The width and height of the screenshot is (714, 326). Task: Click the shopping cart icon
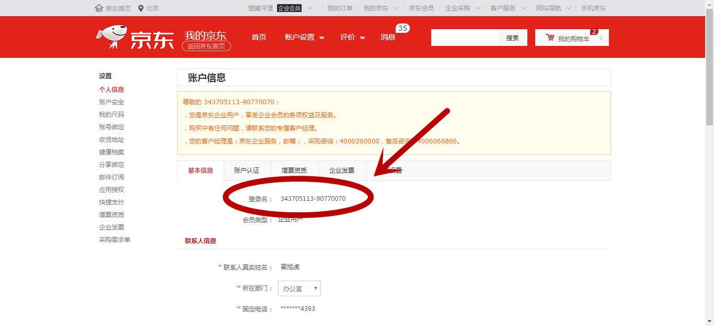(x=550, y=38)
